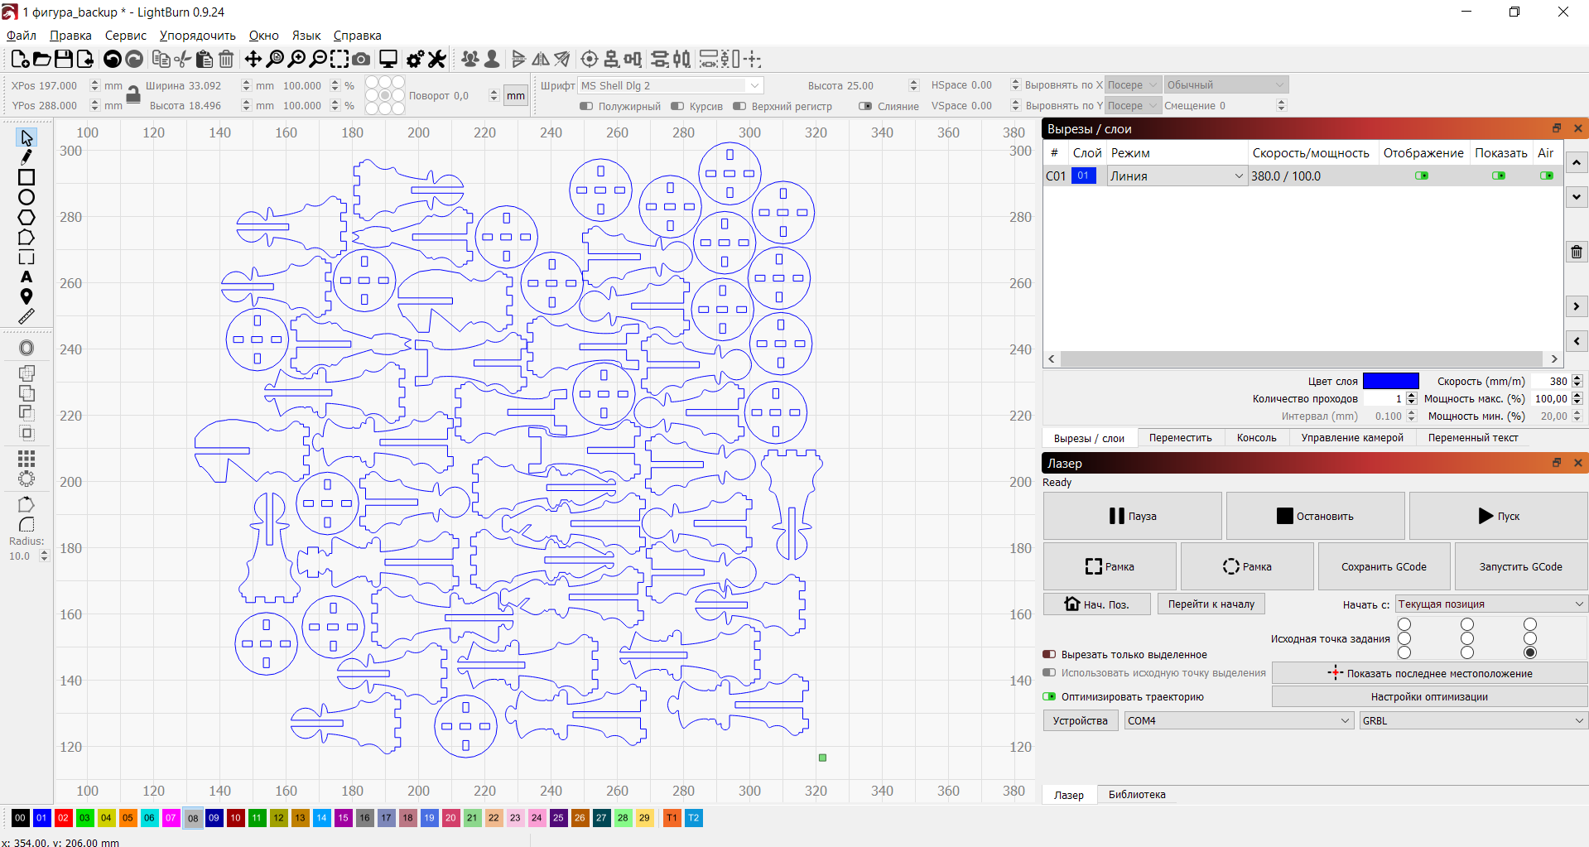Click the undo arrow icon
1589x847 pixels.
point(113,59)
